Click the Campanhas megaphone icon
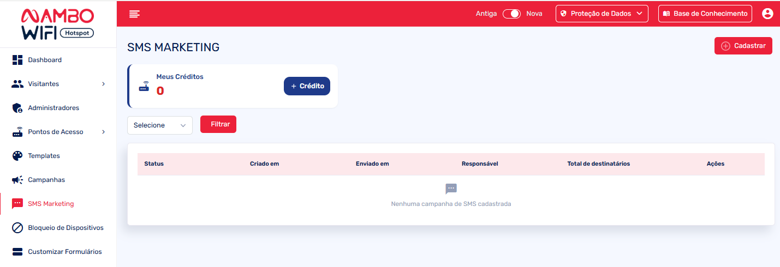Screen dimensions: 780x267 (x=17, y=180)
